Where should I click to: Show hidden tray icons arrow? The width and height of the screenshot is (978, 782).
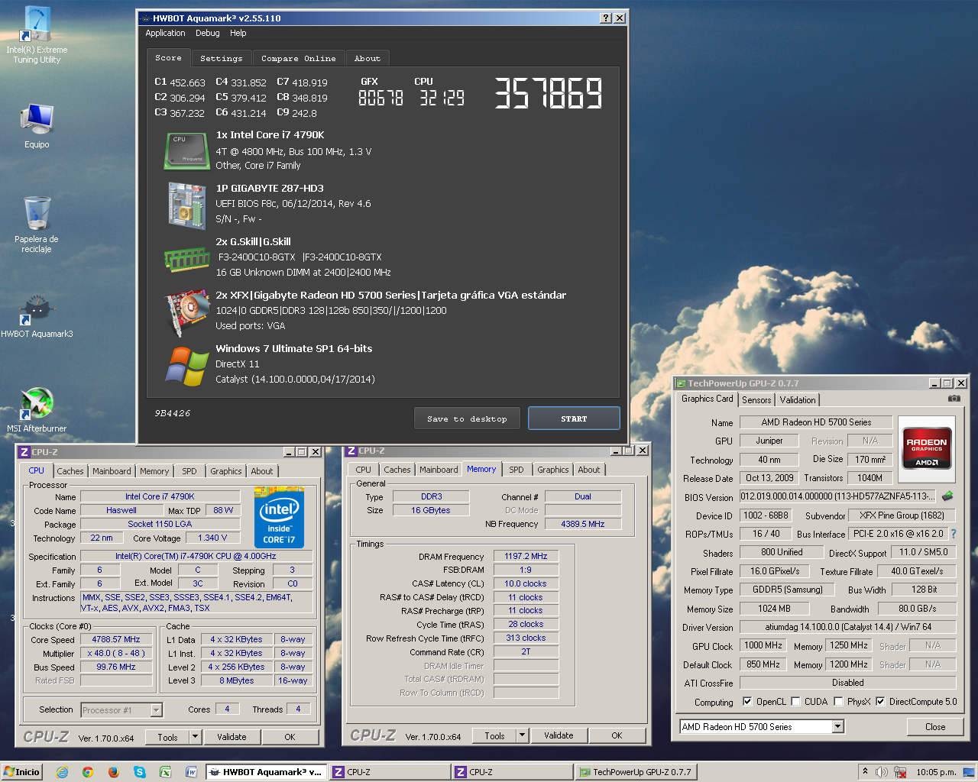(x=866, y=771)
